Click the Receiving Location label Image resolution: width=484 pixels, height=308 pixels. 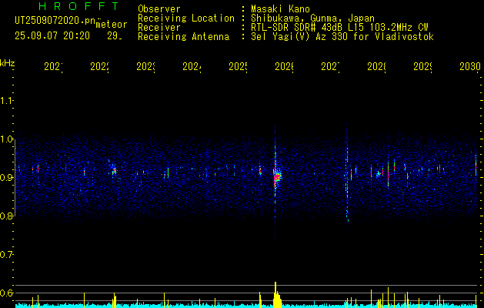(x=186, y=18)
